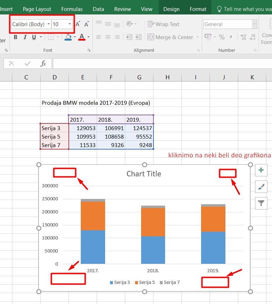The image size is (272, 304).
Task: Switch to the chart Format tab
Action: tap(198, 9)
